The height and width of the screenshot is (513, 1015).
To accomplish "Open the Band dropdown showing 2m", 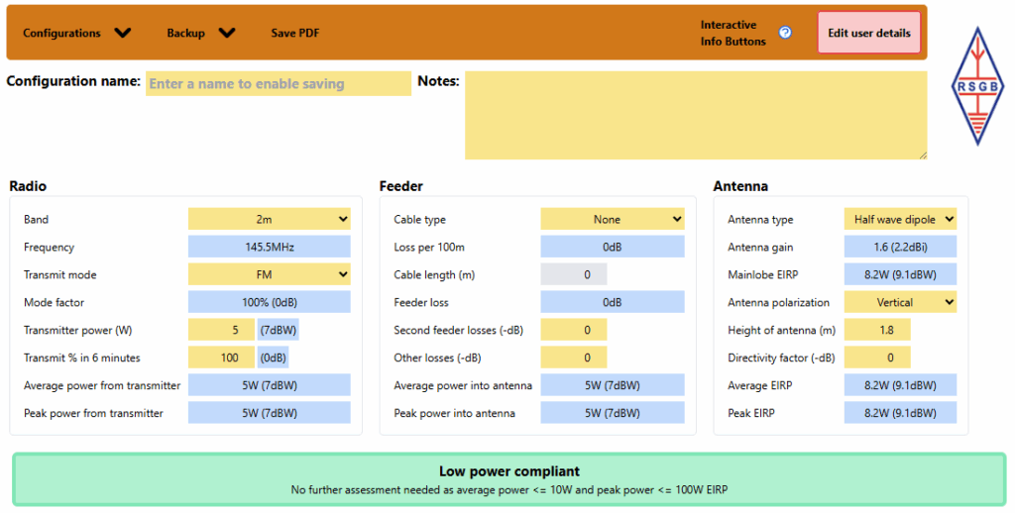I will [x=269, y=219].
